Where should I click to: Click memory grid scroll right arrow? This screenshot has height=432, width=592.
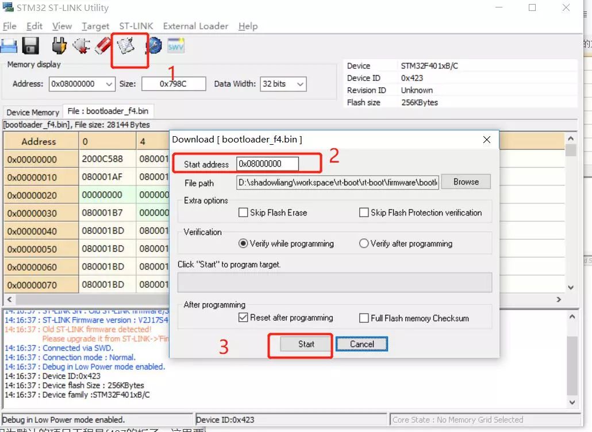559,299
